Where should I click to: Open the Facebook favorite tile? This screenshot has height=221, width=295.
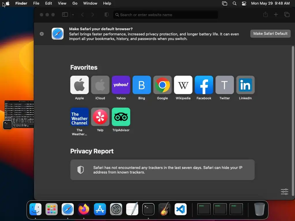(x=204, y=85)
